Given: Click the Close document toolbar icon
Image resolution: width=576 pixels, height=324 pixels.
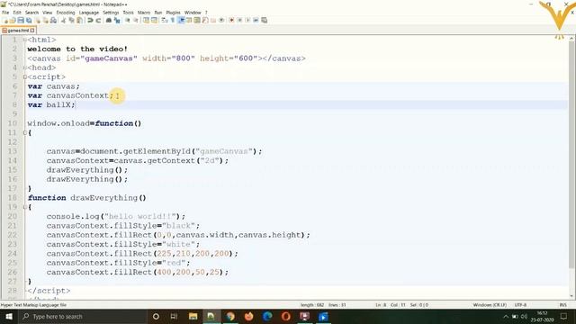Looking at the screenshot, I should click(x=38, y=21).
